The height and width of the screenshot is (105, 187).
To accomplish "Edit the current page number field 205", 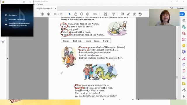I will pos(55,14).
